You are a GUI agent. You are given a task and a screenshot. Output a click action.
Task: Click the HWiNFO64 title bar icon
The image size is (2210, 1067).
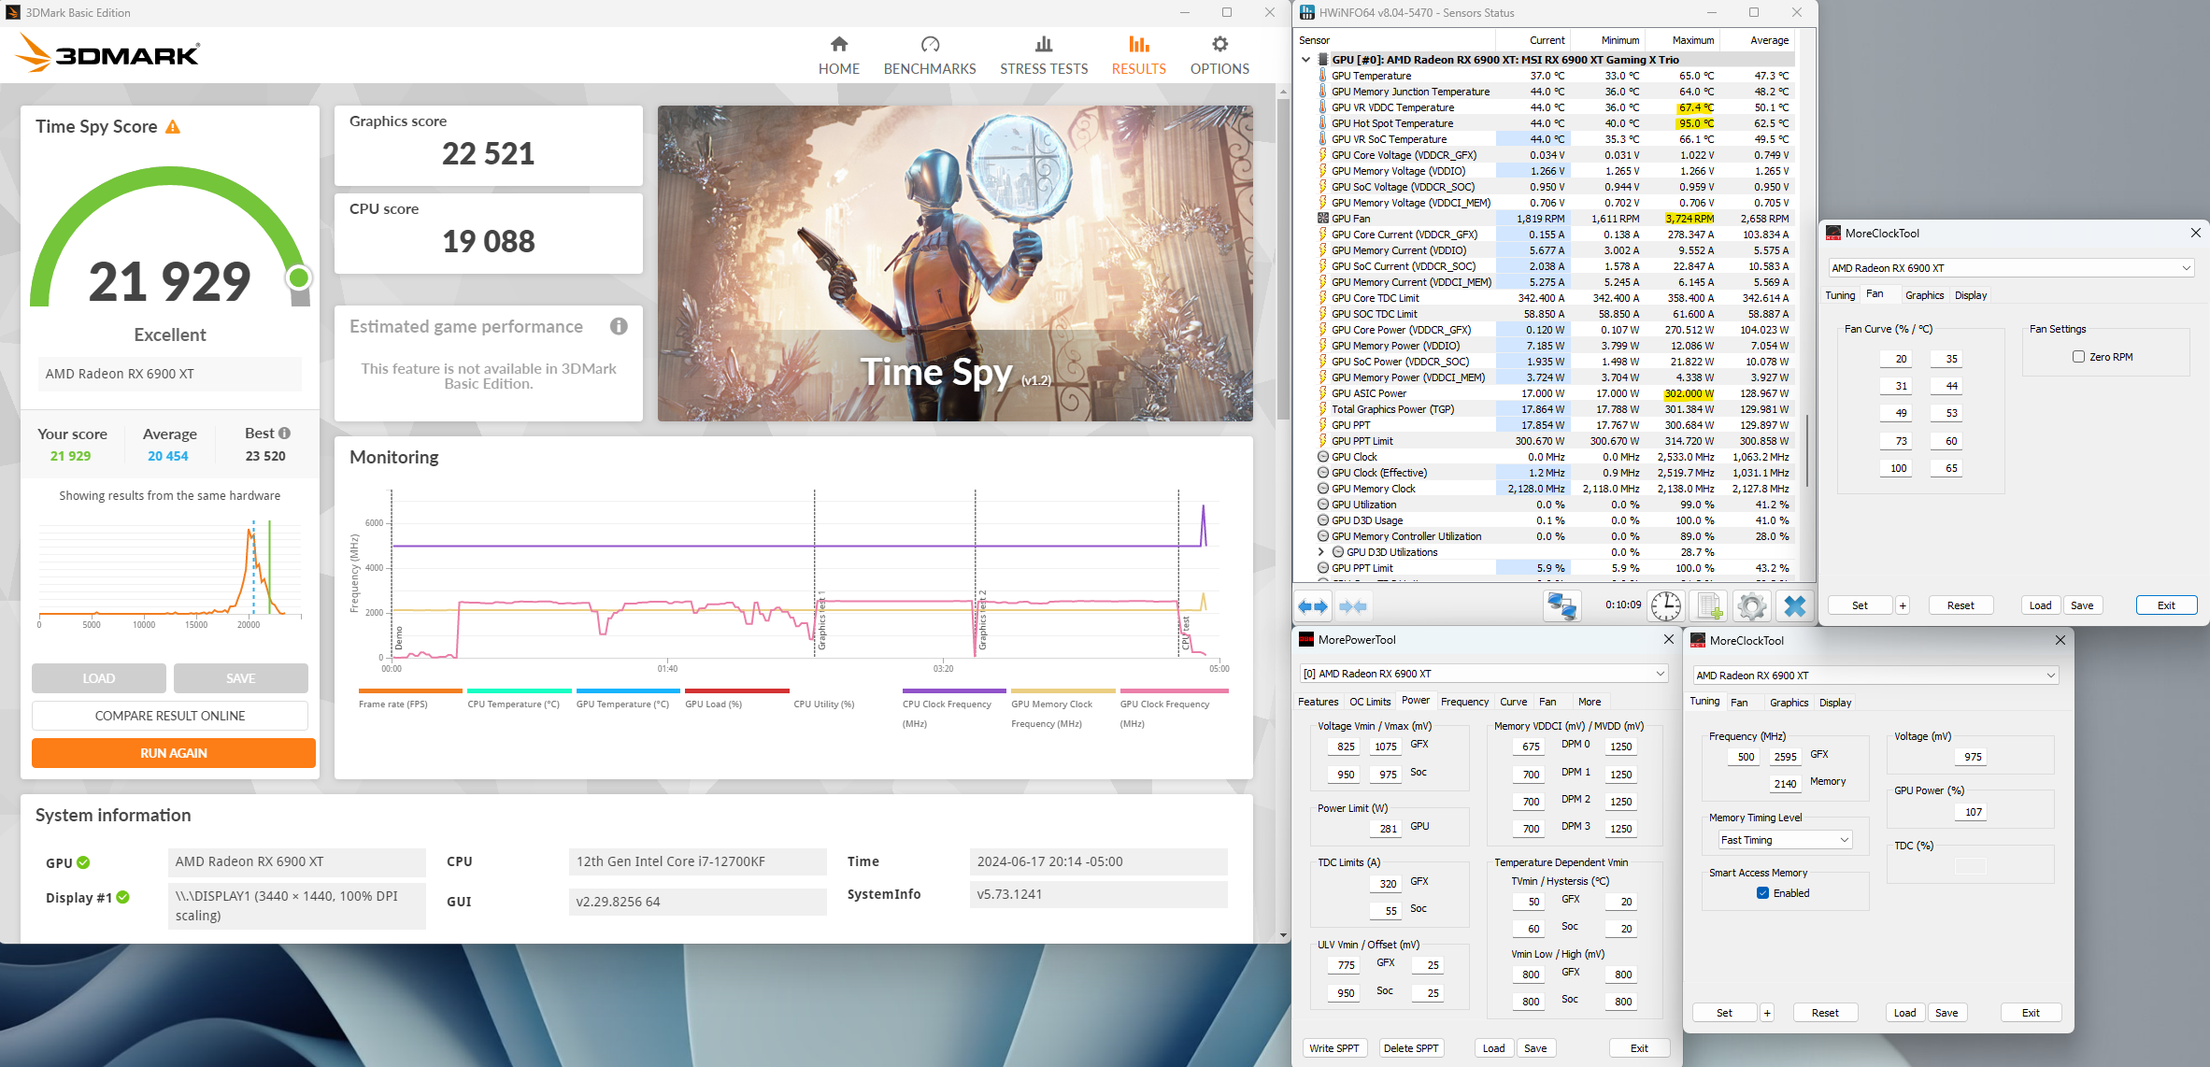click(x=1307, y=12)
